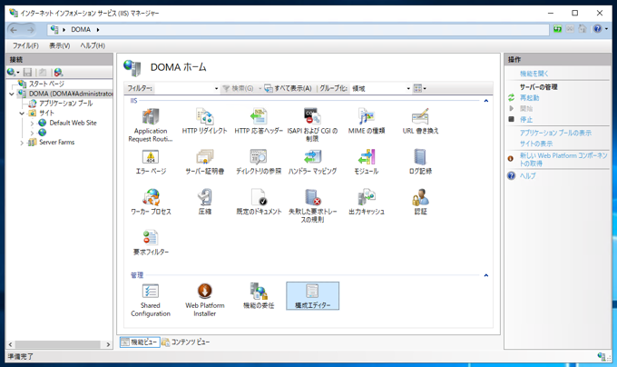
Task: Click the connect-to-server icon in 接続 toolbar
Action: tap(13, 72)
